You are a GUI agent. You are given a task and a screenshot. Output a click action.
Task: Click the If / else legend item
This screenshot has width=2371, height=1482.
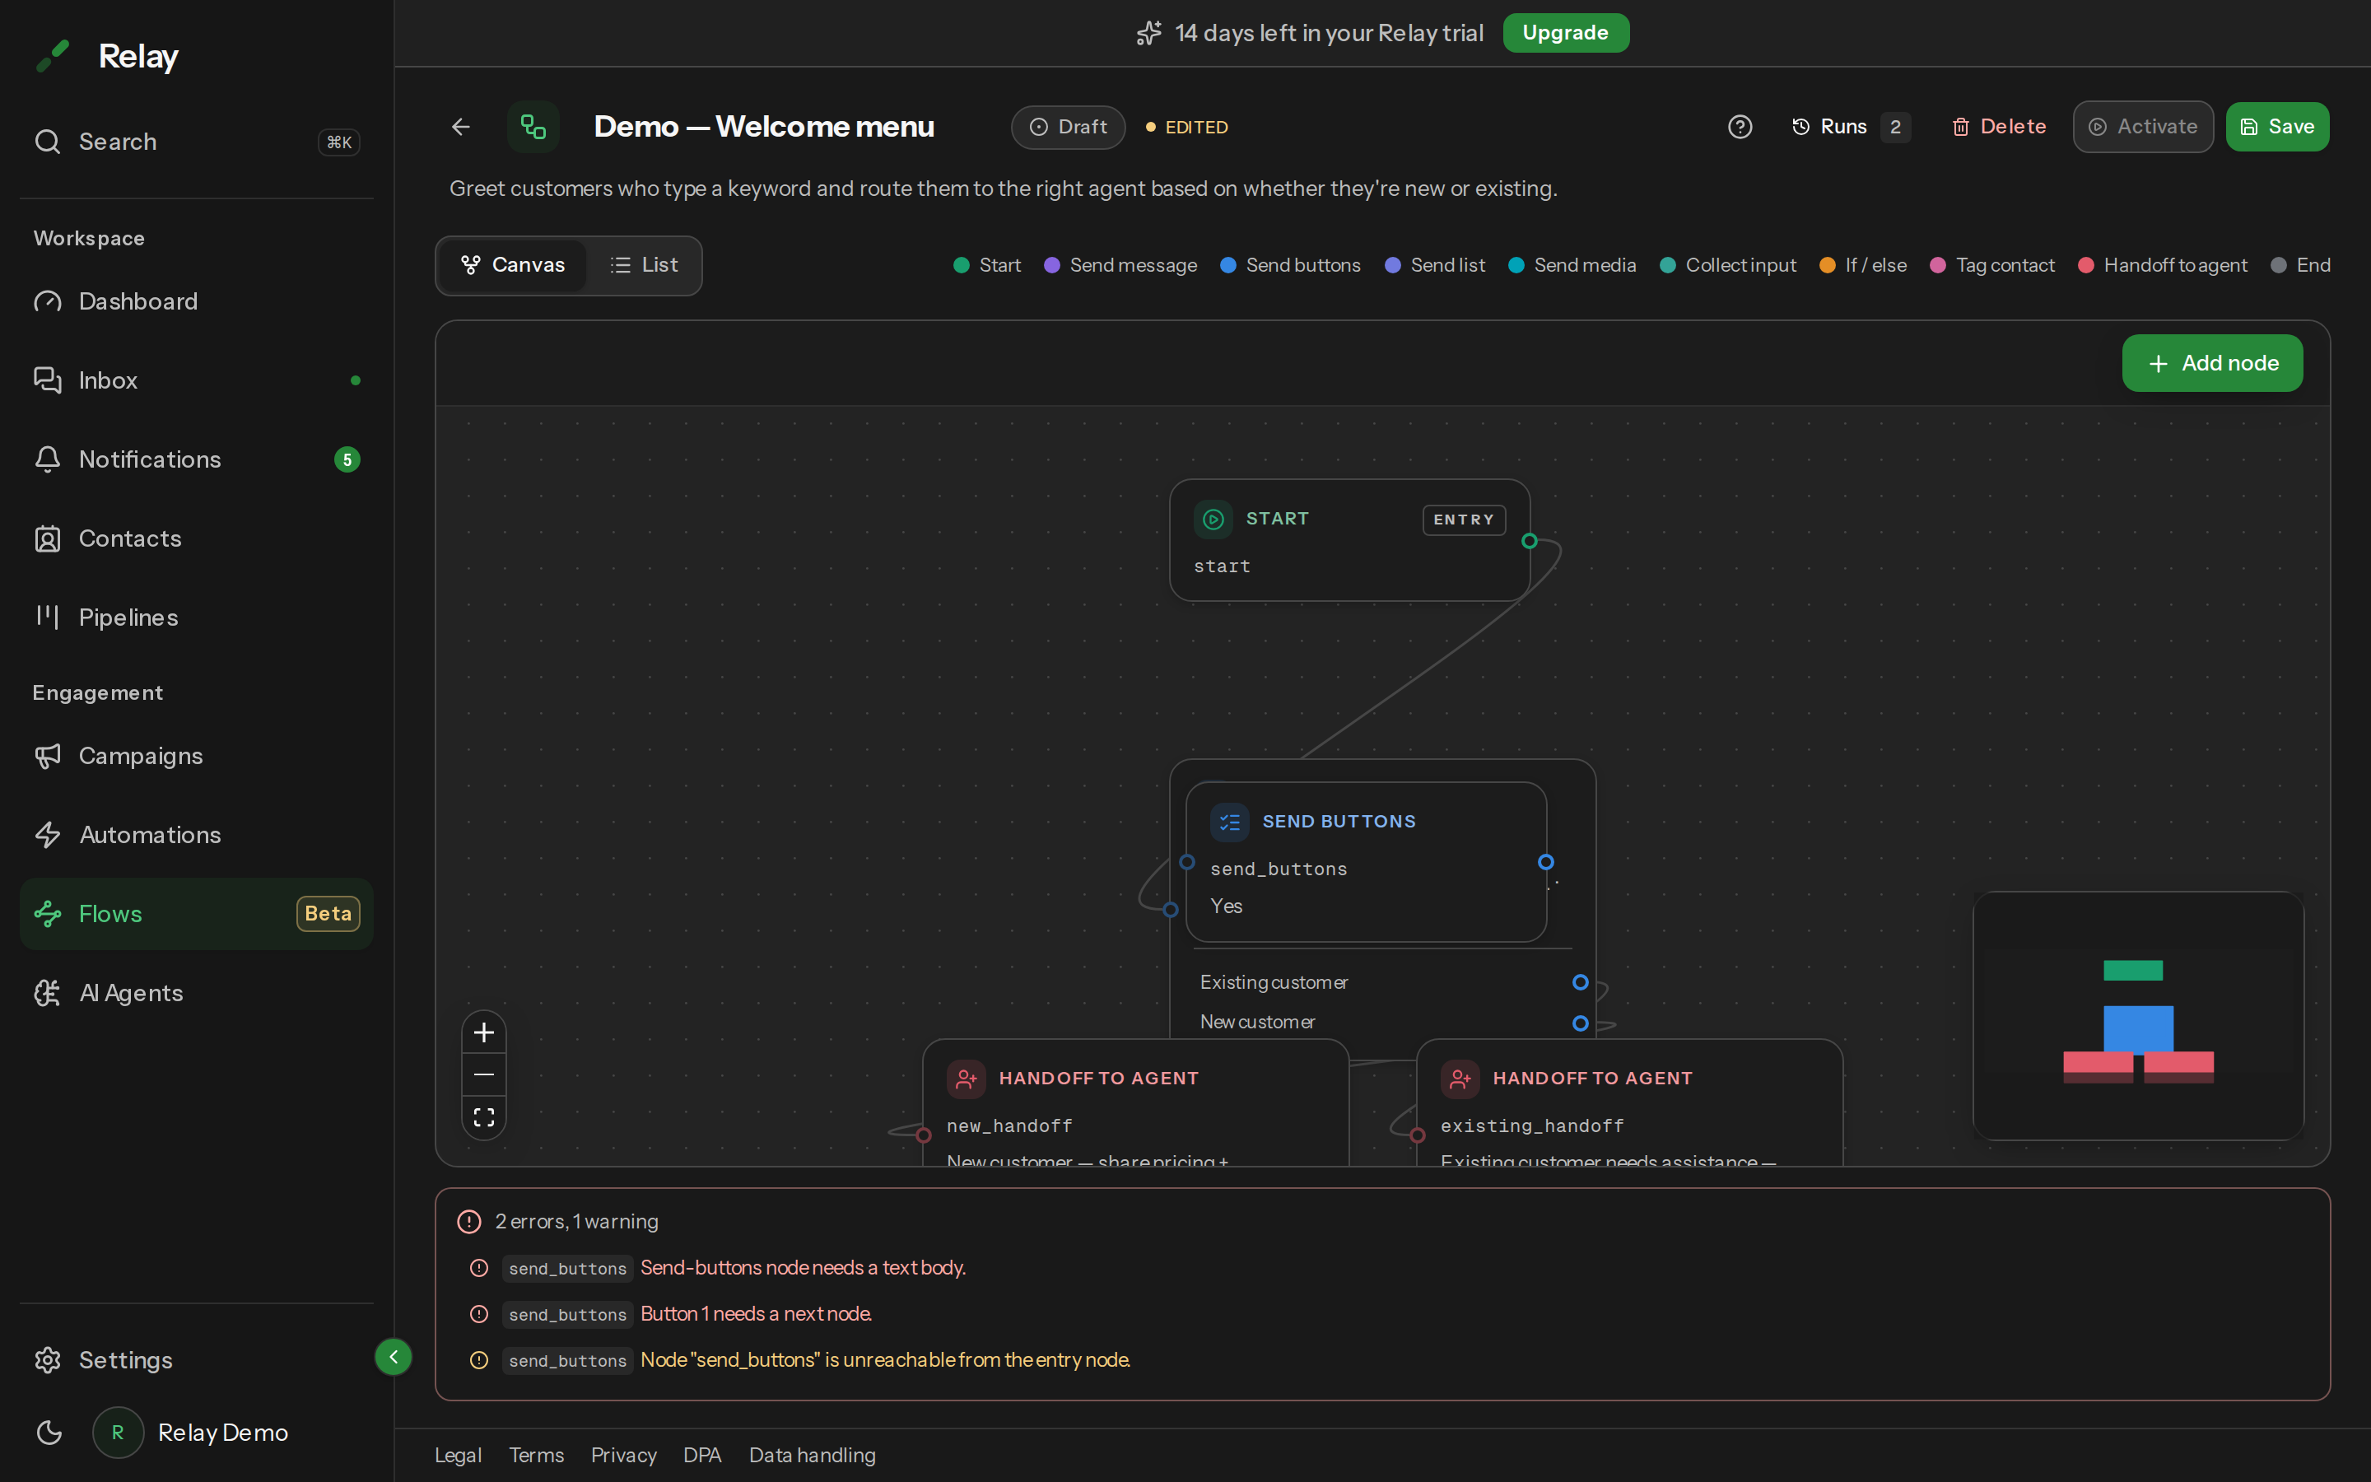[x=1862, y=264]
